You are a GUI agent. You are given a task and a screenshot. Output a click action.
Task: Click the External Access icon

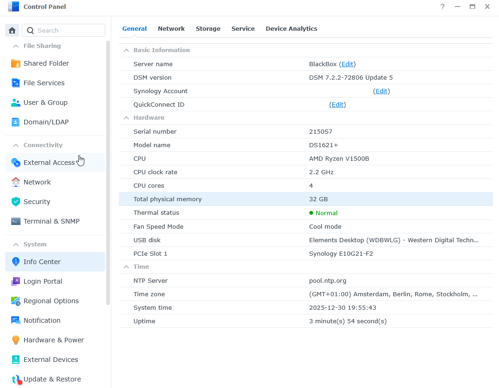tap(15, 163)
